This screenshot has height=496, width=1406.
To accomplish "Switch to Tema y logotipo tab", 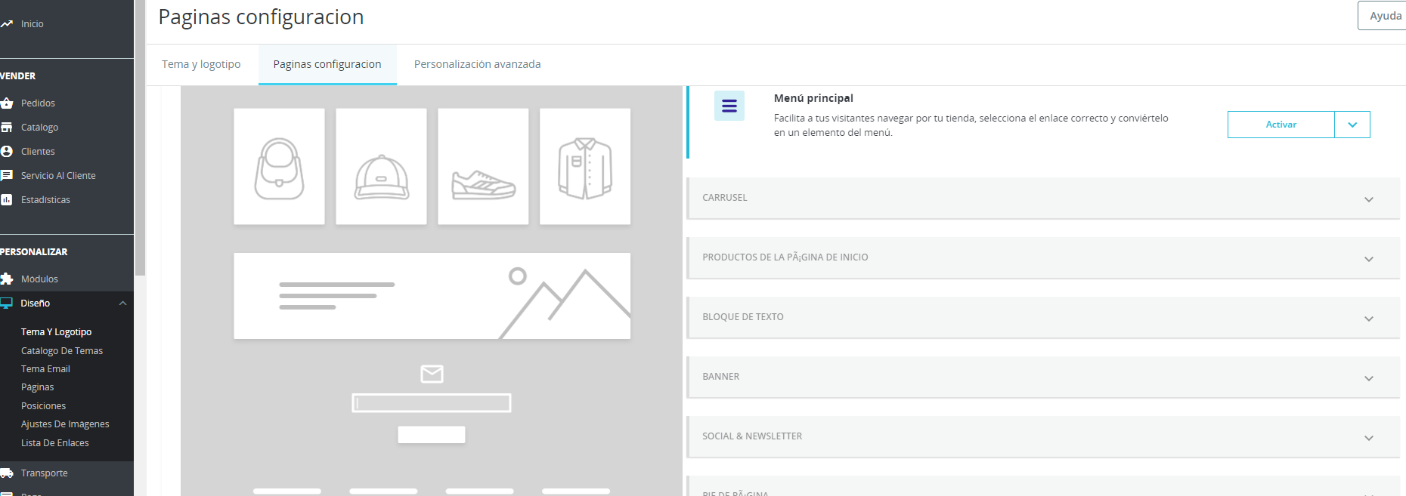I will click(x=201, y=64).
